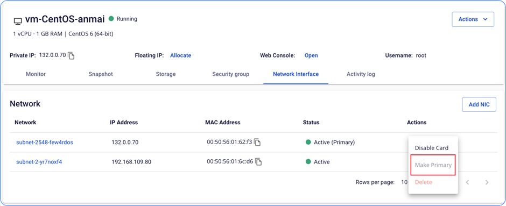Screen dimensions: 506x206
Task: Copy the private IP 132.0.0.70
Action: point(71,56)
